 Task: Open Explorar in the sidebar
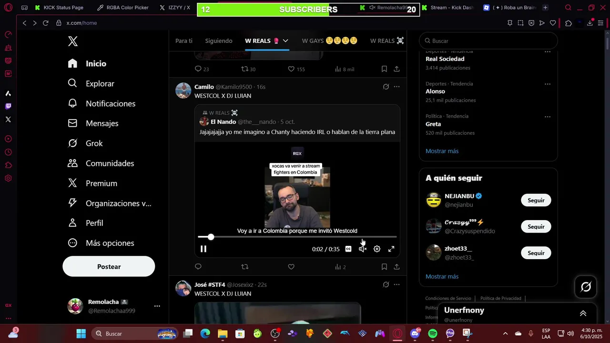(x=91, y=83)
